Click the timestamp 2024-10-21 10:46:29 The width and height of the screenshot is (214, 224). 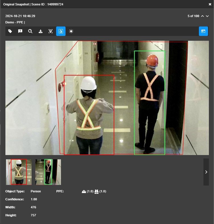pyautogui.click(x=20, y=16)
